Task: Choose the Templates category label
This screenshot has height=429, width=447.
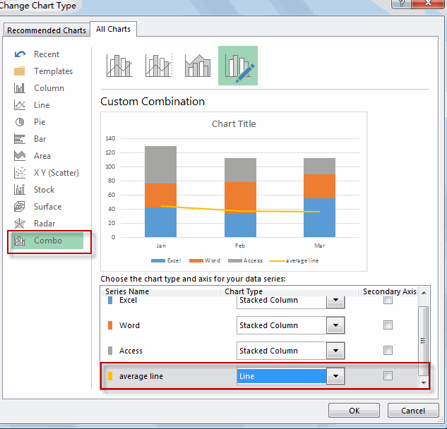Action: point(53,71)
